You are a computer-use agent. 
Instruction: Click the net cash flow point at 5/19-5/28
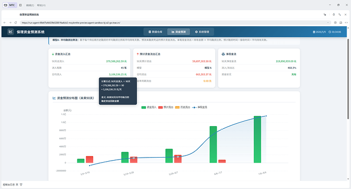coord(134,158)
